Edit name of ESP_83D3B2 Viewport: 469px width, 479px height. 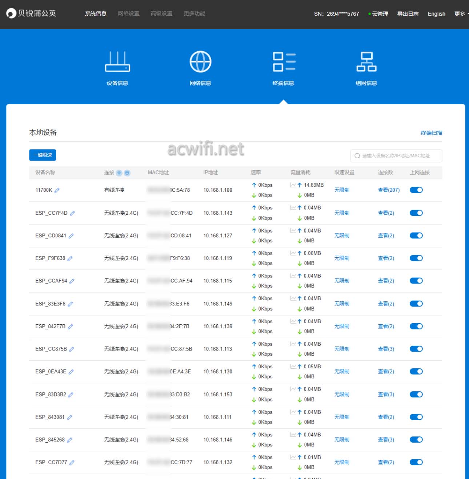pyautogui.click(x=71, y=395)
